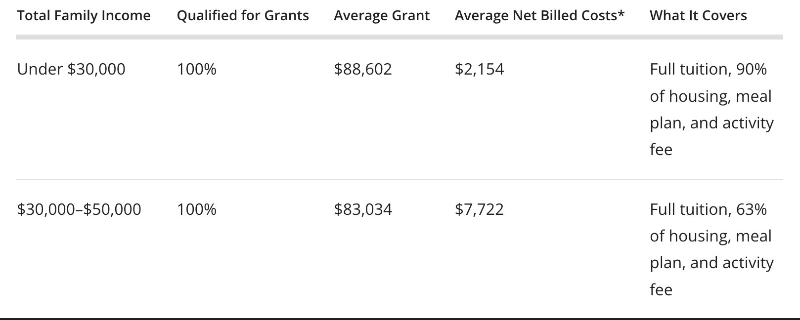The image size is (800, 320).
Task: Click the Total Family Income column header
Action: pyautogui.click(x=84, y=16)
